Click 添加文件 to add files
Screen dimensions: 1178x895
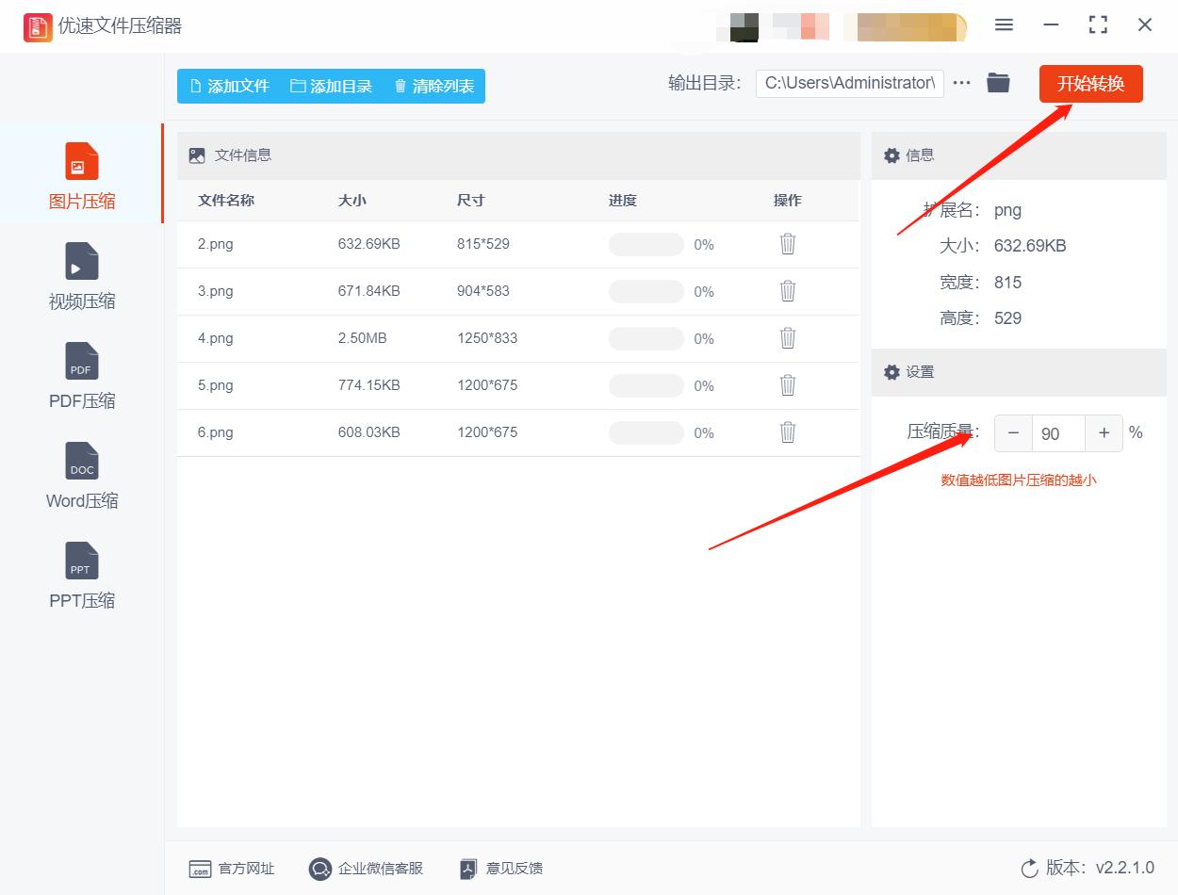coord(229,85)
